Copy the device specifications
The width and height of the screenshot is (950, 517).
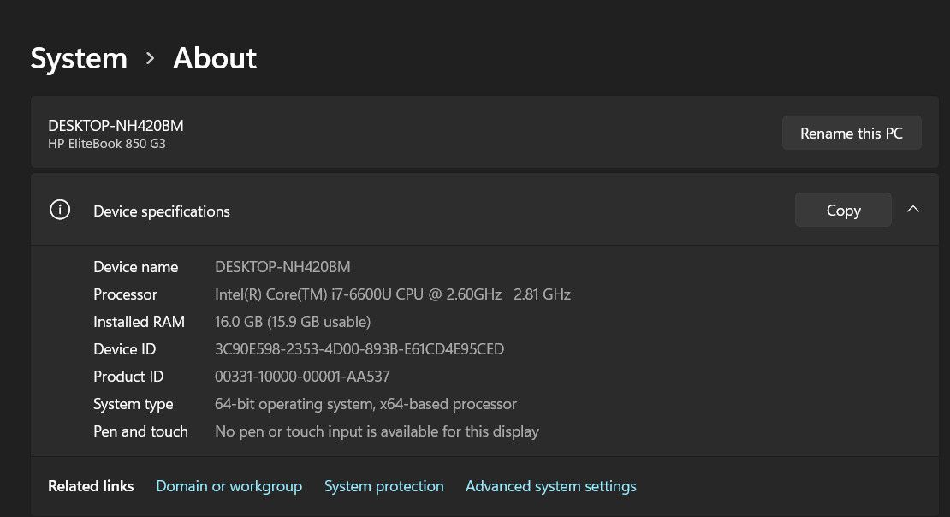point(842,209)
